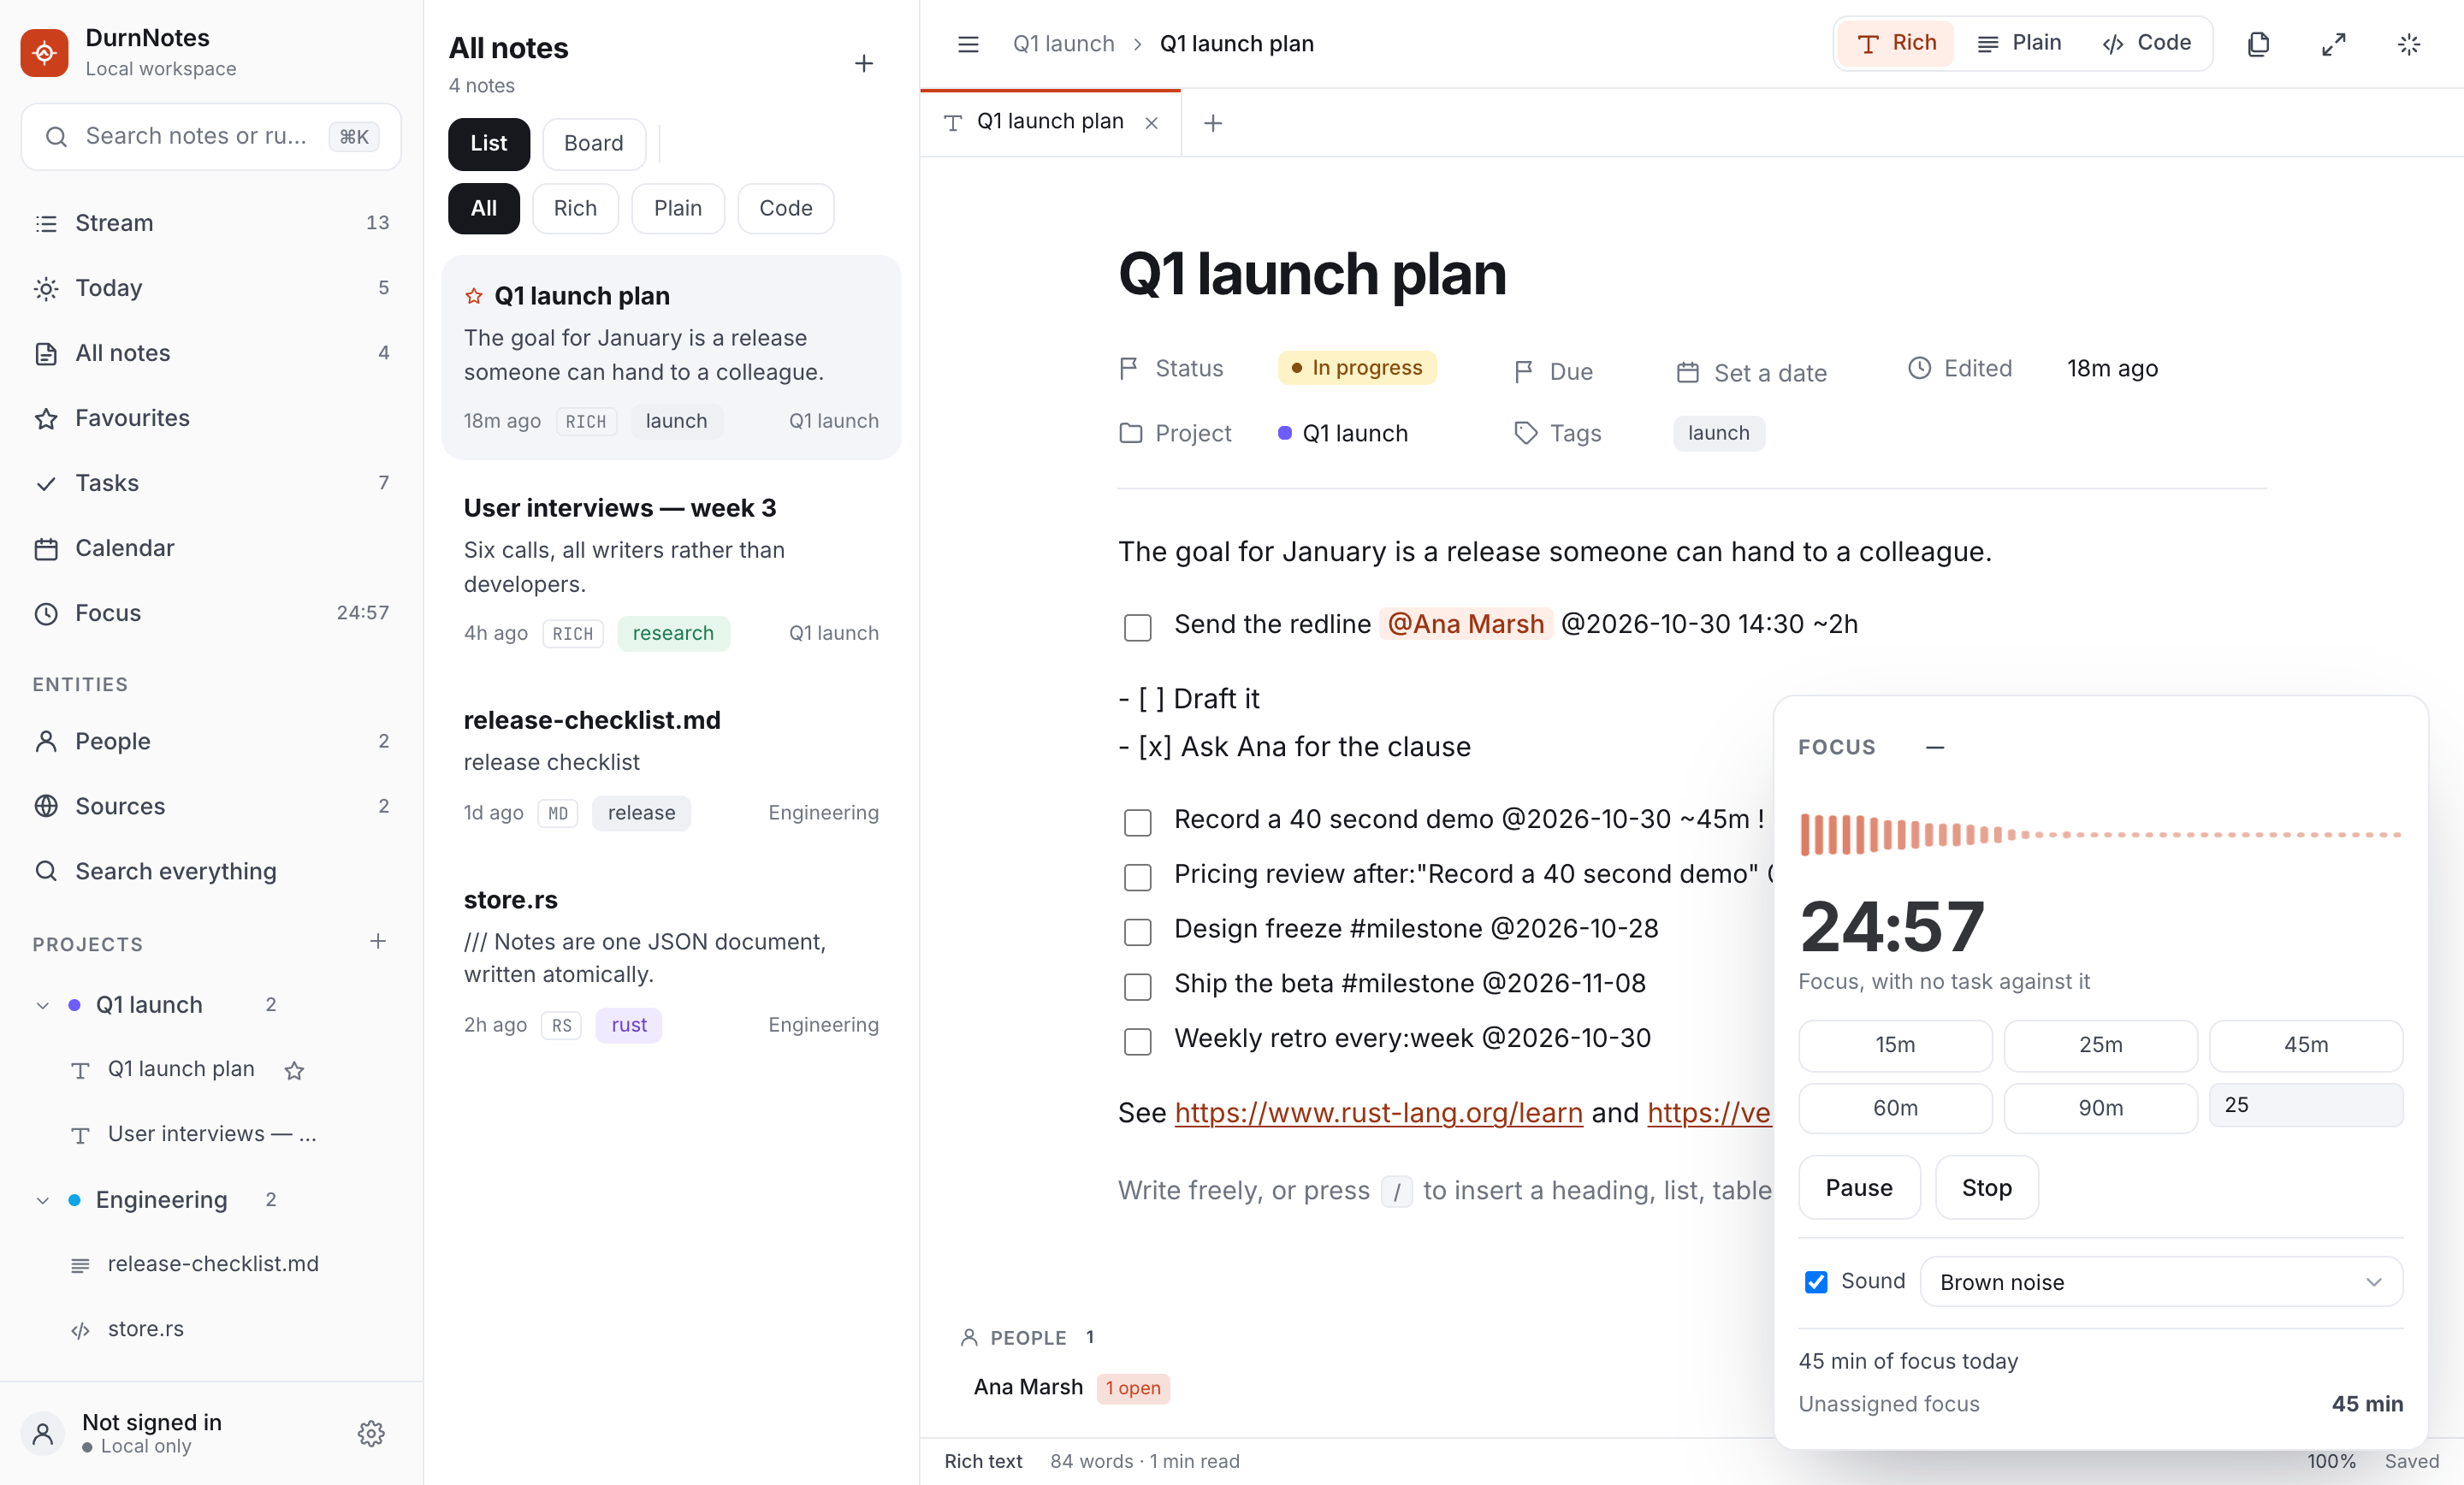Collapse the Engineering project
This screenshot has width=2464, height=1485.
coord(42,1200)
